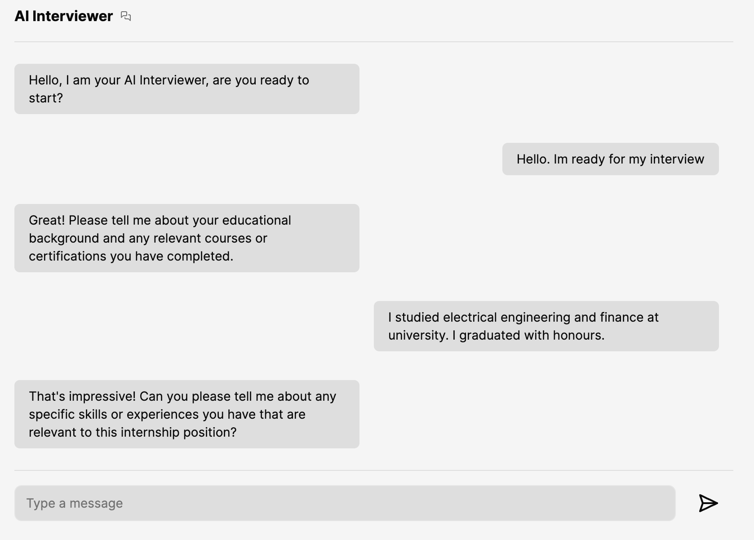Click the "Im ready for my interview" reply bubble
Viewport: 754px width, 540px height.
[610, 159]
